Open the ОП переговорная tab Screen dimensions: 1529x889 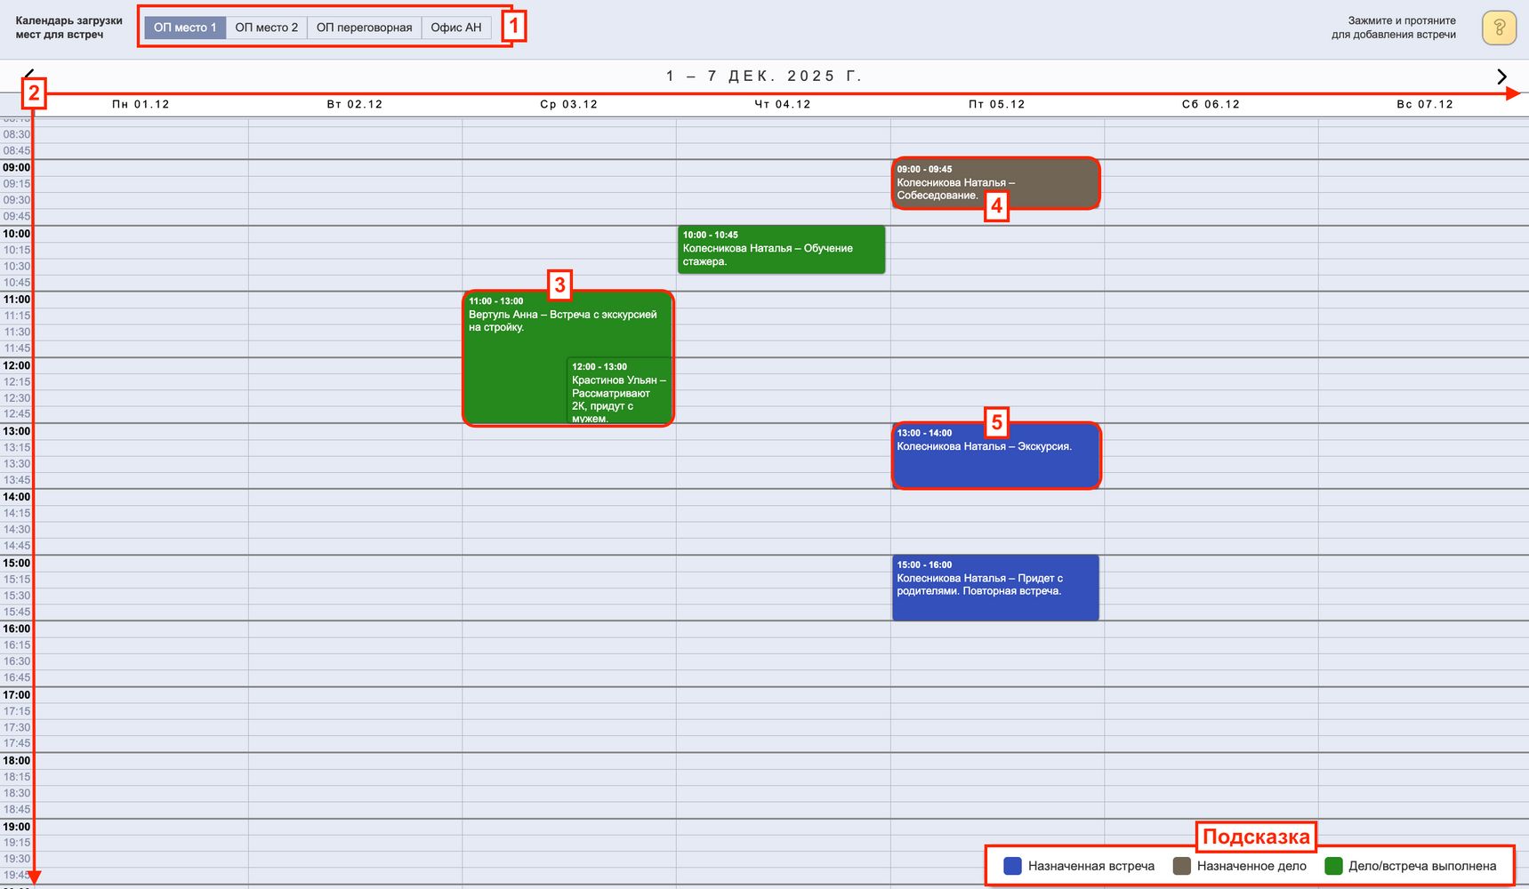[365, 28]
